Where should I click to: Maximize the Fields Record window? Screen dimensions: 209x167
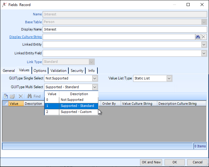coord(188,5)
